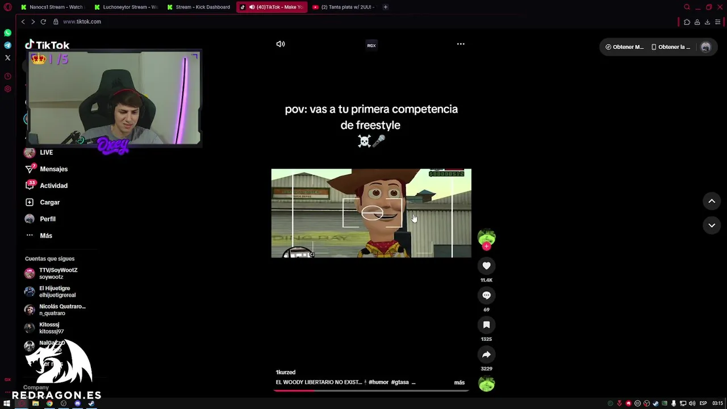This screenshot has width=727, height=409.
Task: Open the Opera extensions cube icon
Action: [x=687, y=22]
